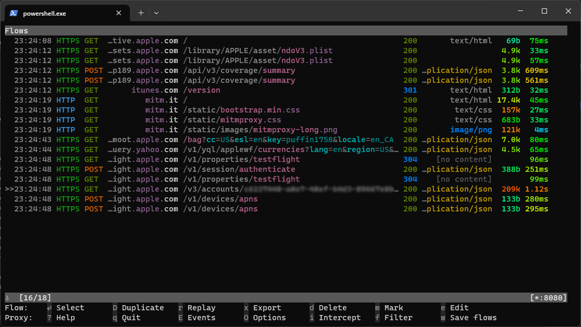The width and height of the screenshot is (581, 327).
Task: Click the follow-mode arrow in the status bar
Action: click(x=7, y=298)
